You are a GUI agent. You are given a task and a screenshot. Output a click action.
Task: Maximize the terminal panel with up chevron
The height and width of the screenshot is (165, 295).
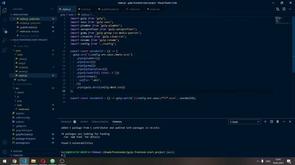[x=284, y=121]
